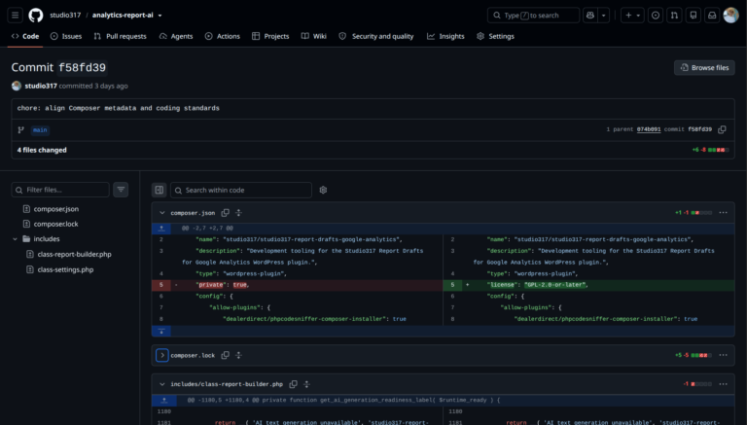The width and height of the screenshot is (747, 425).
Task: Click the Browse files button
Action: click(x=704, y=68)
